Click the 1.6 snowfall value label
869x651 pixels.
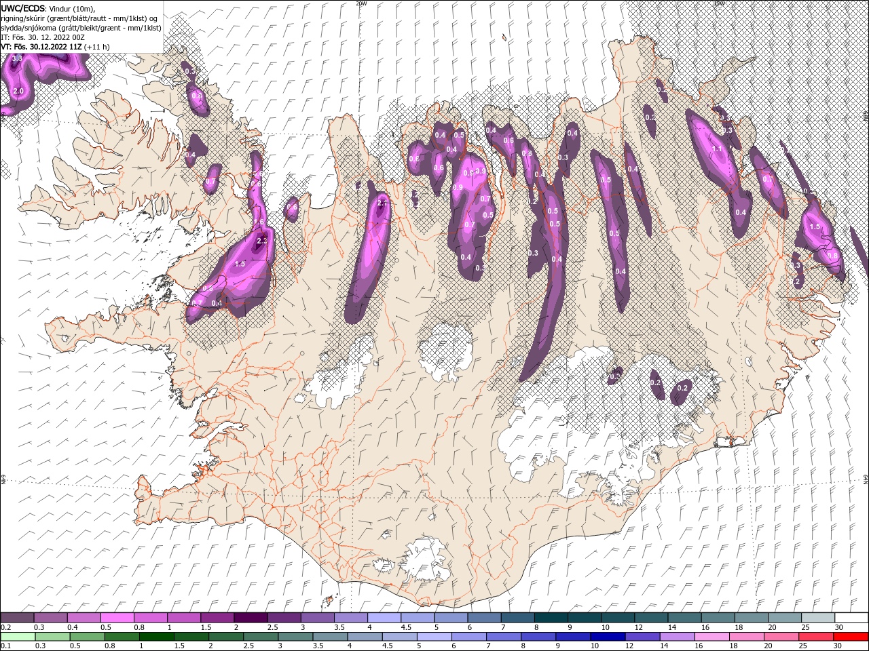pos(259,222)
